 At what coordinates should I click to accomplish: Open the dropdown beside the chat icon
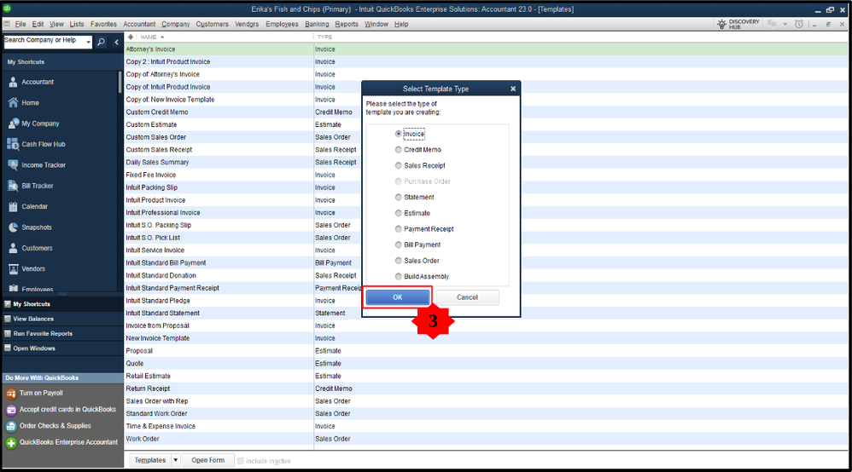pyautogui.click(x=785, y=24)
